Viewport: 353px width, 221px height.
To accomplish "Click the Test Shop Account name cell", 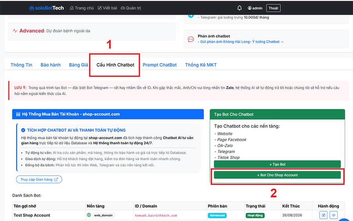I will pos(32,215).
